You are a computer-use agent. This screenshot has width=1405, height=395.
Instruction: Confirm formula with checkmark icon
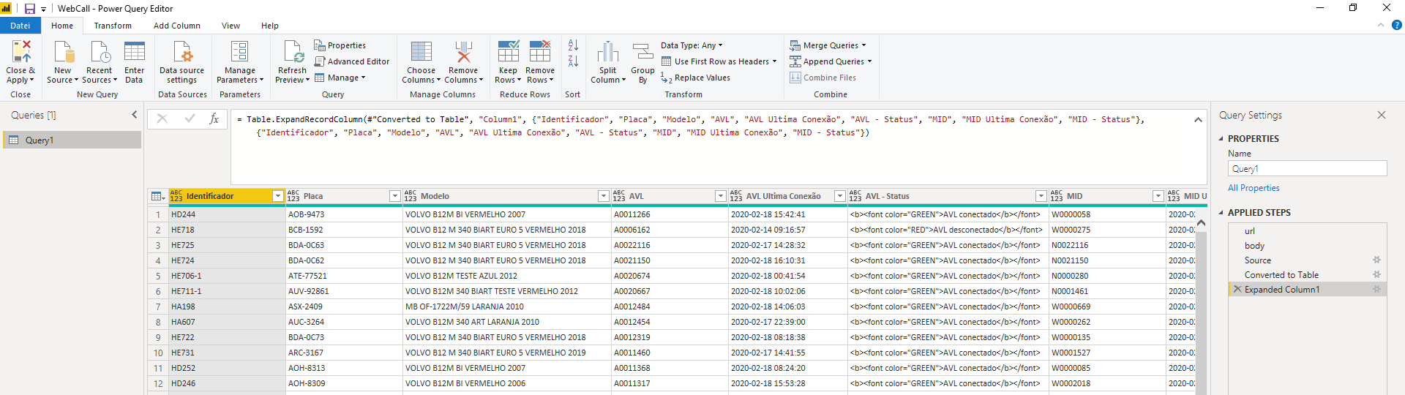click(190, 118)
